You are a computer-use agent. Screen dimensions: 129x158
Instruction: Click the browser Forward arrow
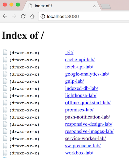point(14,16)
